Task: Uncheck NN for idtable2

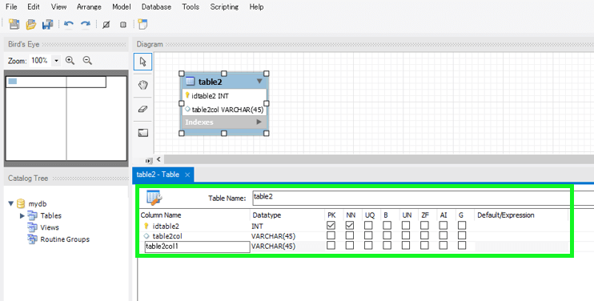Action: pyautogui.click(x=350, y=225)
